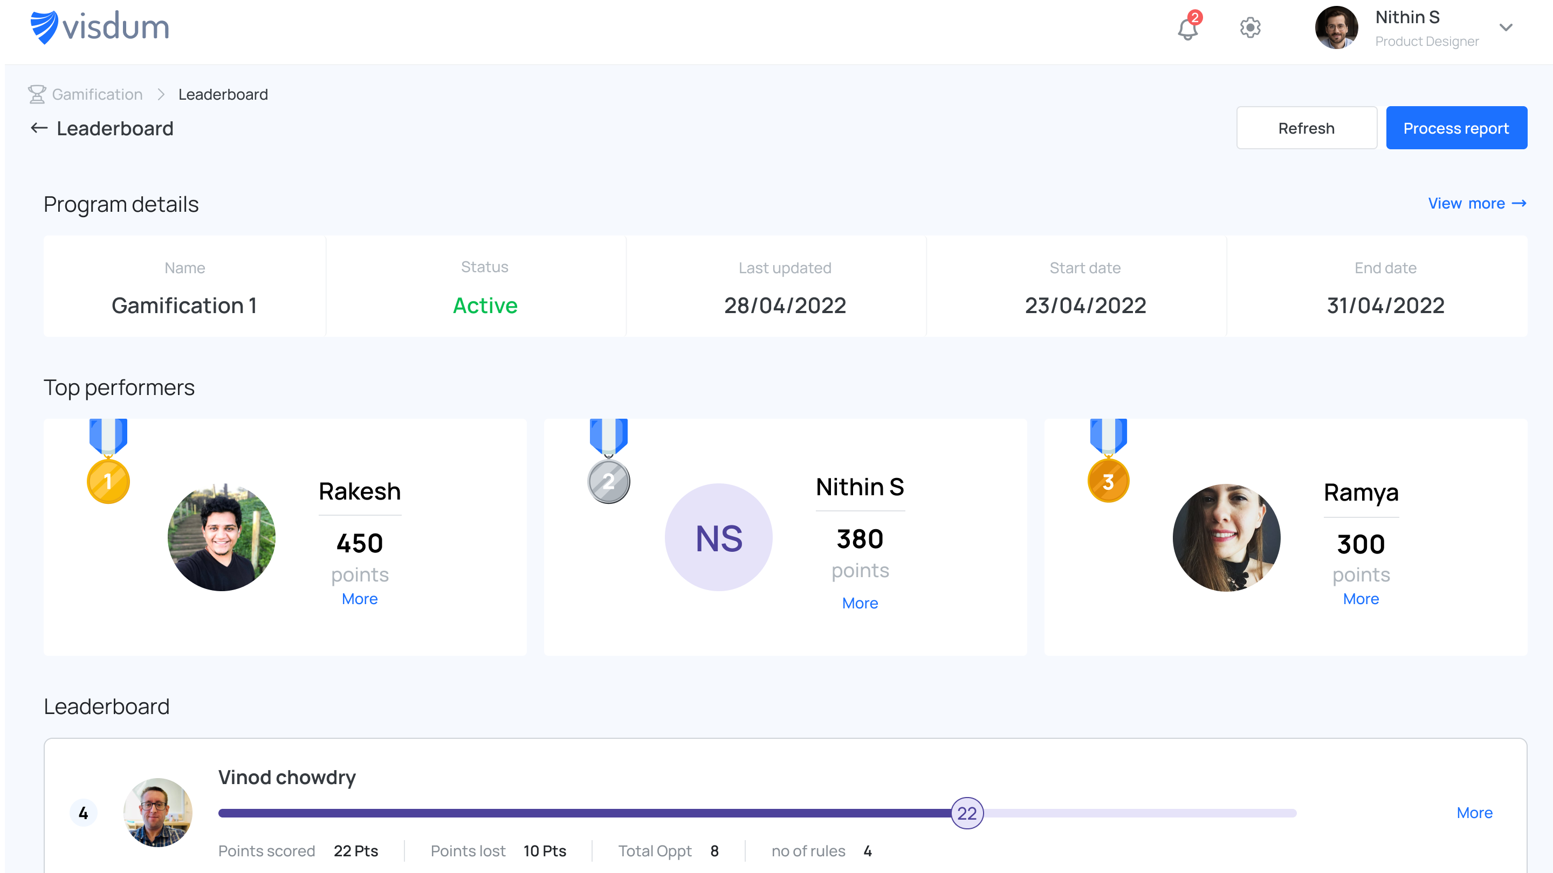Expand the Nithin S profile dropdown
1553x873 pixels.
[1506, 27]
